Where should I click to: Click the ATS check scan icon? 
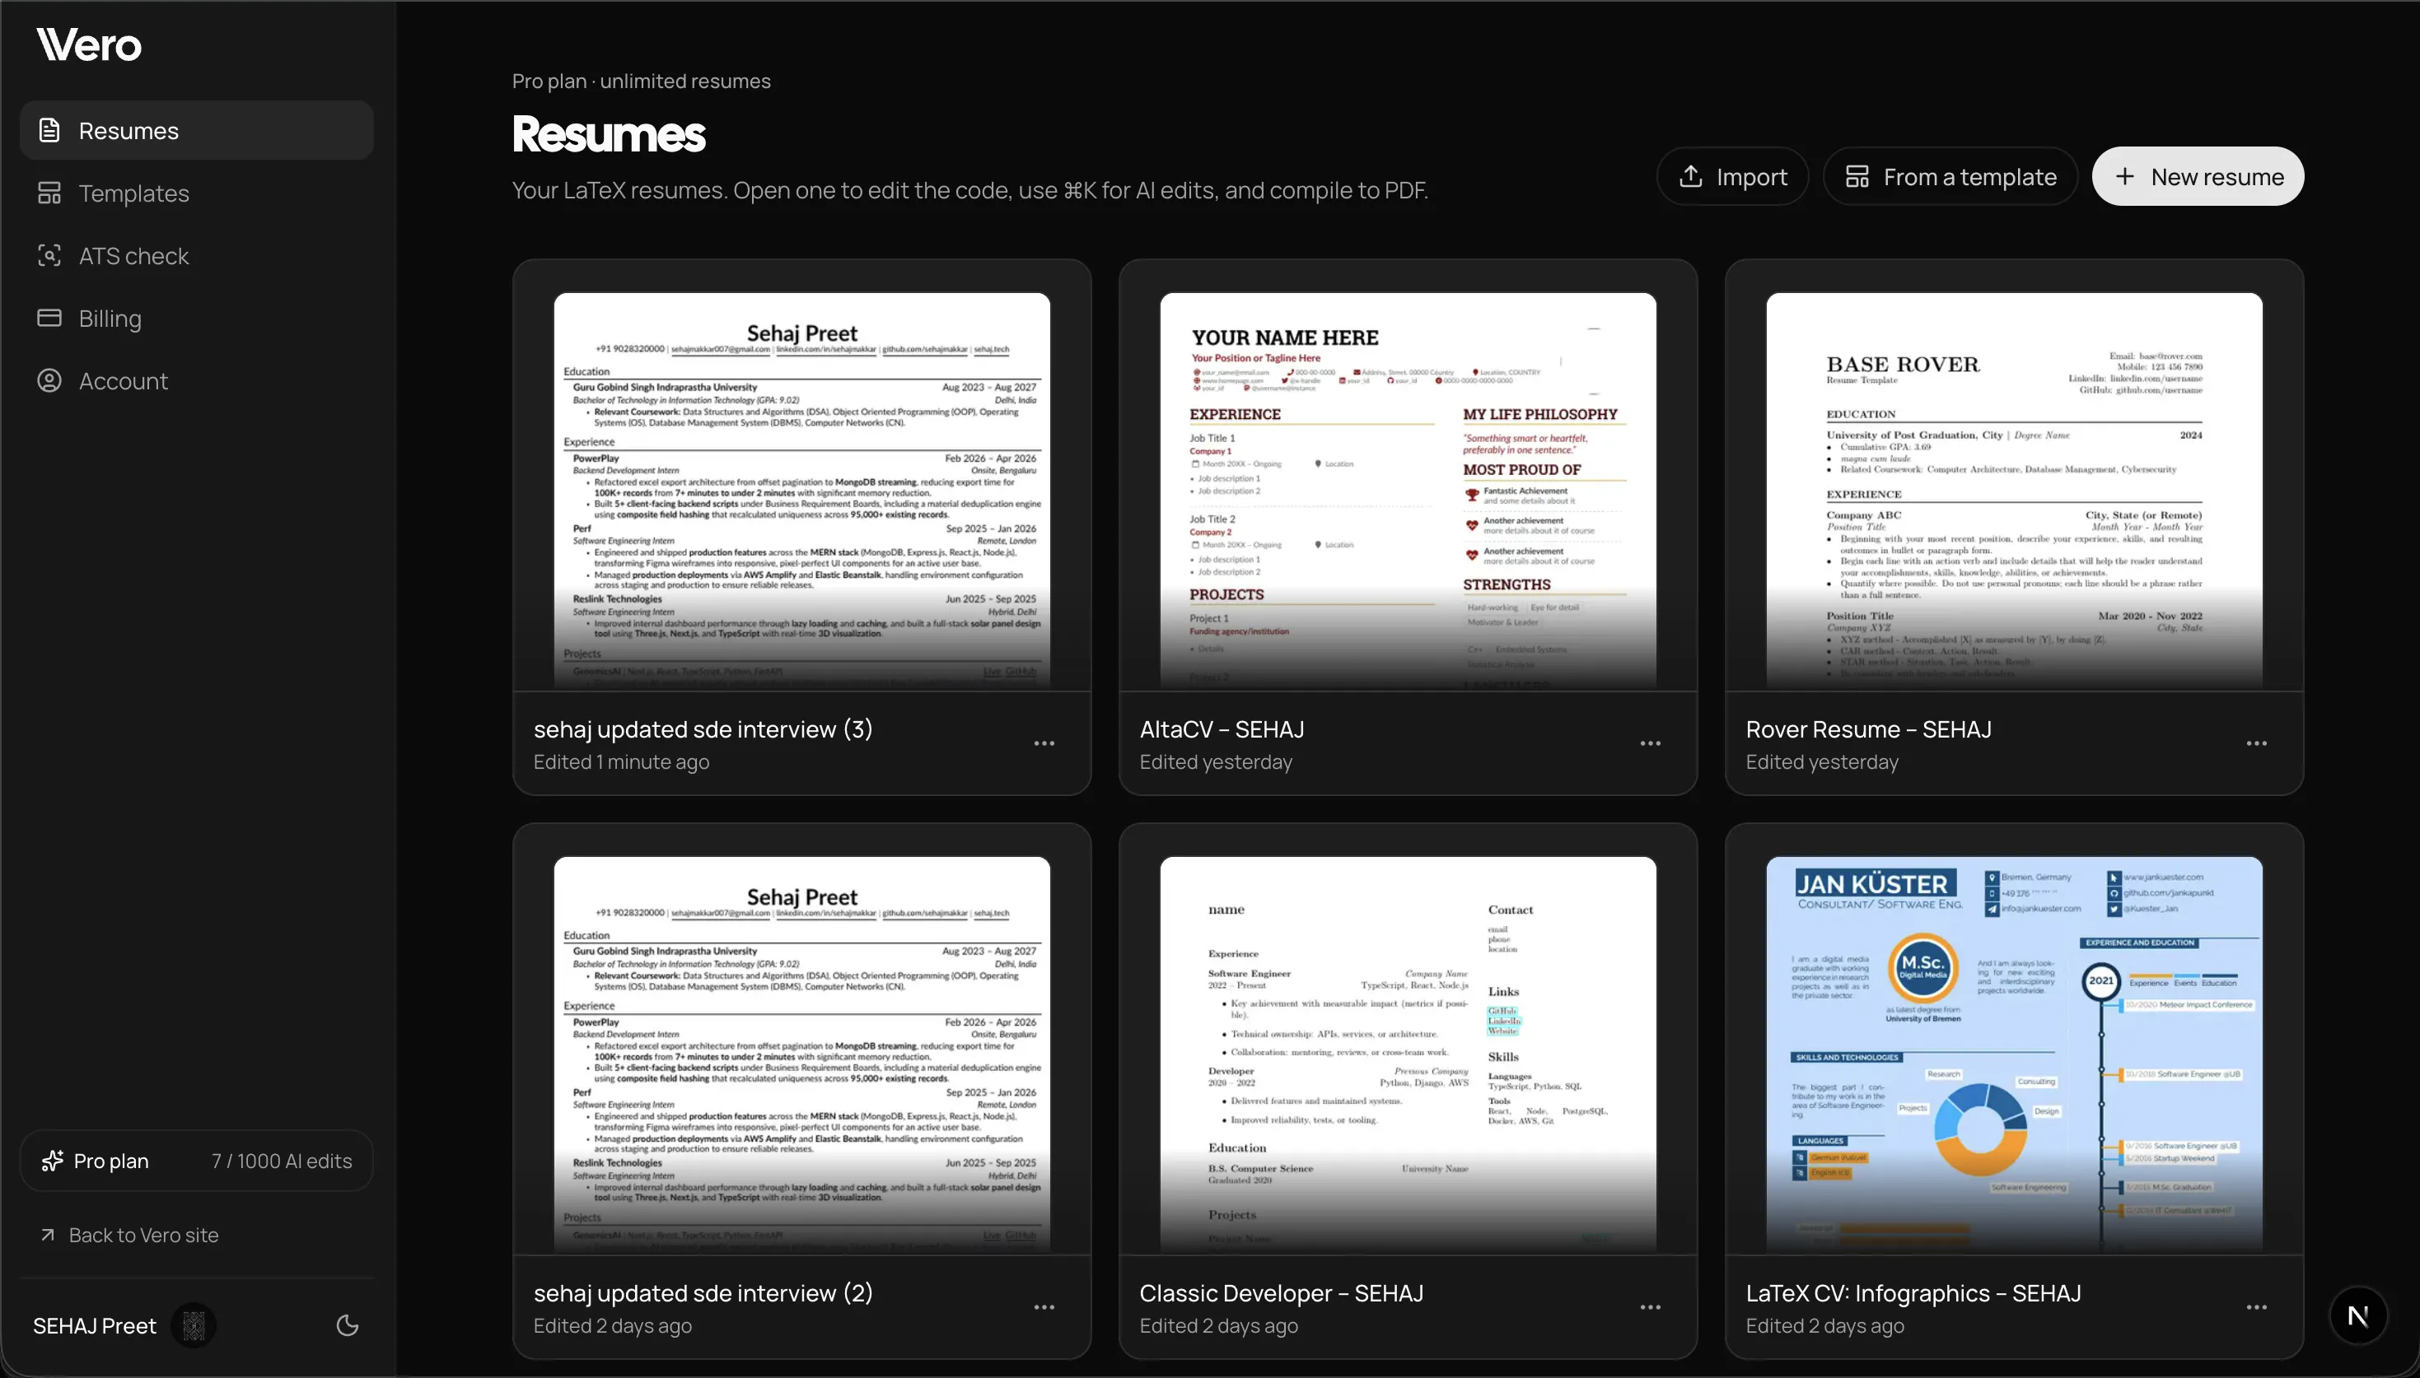[x=49, y=255]
